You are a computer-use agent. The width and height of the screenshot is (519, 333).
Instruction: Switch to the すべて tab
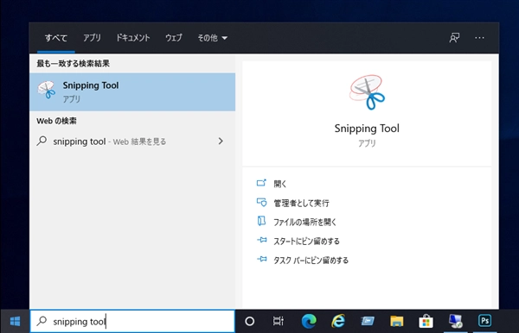click(x=56, y=38)
